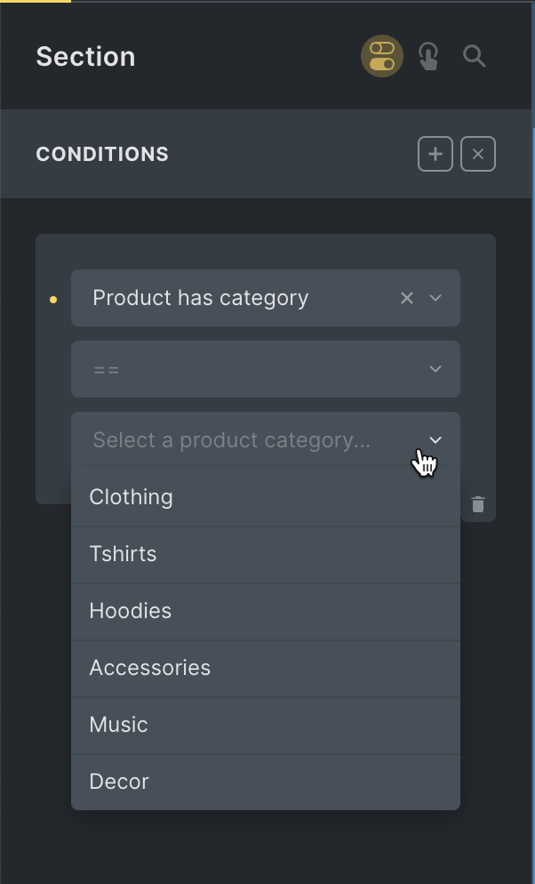Select the conditional visibility toggles icon
The height and width of the screenshot is (884, 535).
click(381, 56)
